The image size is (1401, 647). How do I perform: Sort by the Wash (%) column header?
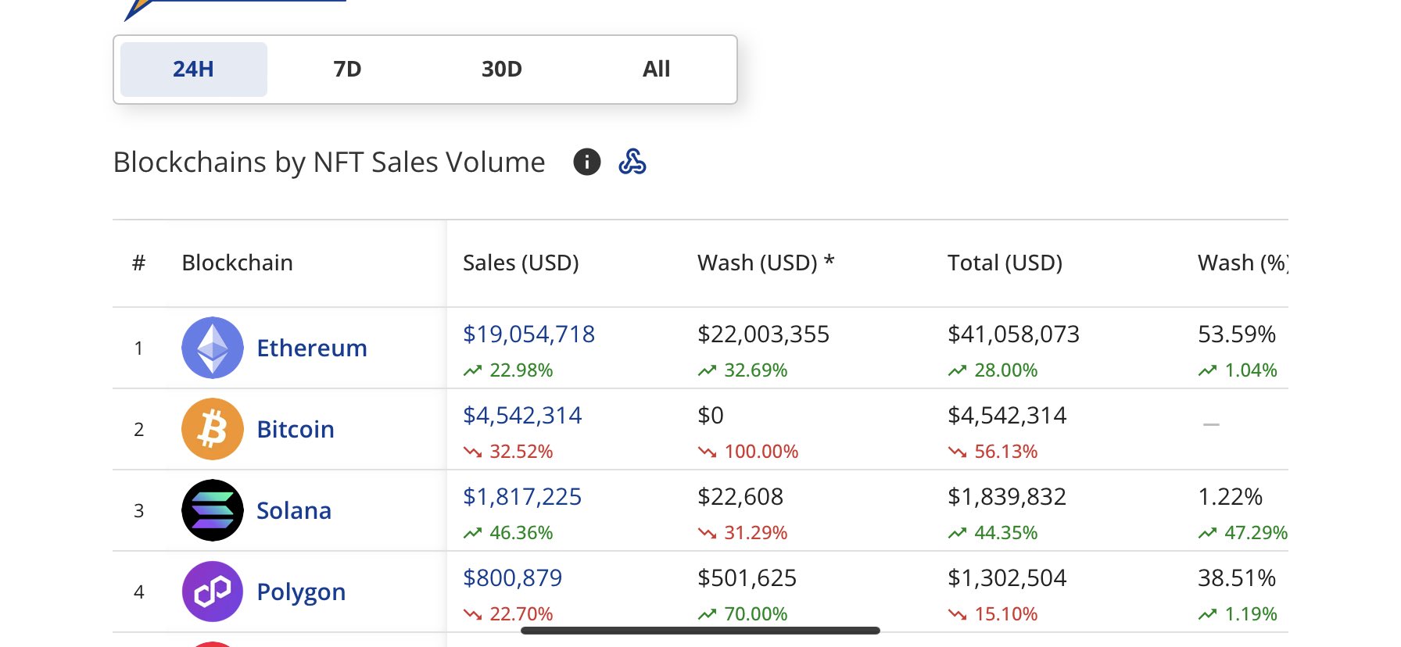(1243, 263)
